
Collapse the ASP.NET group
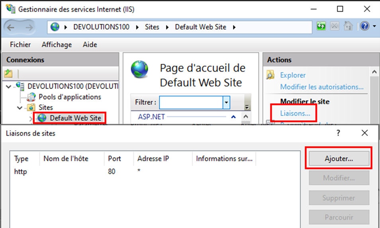click(x=233, y=117)
